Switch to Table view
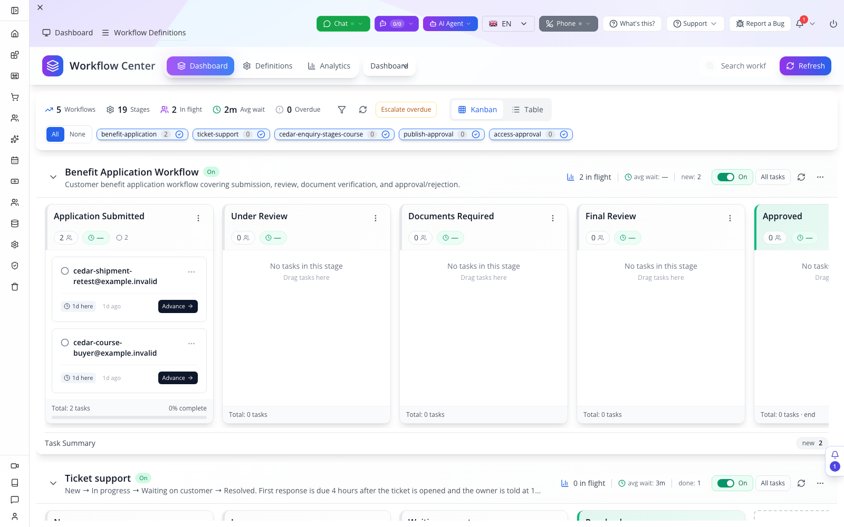This screenshot has height=527, width=844. pos(527,110)
